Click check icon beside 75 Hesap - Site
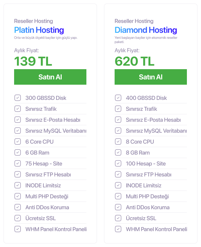 pyautogui.click(x=18, y=163)
